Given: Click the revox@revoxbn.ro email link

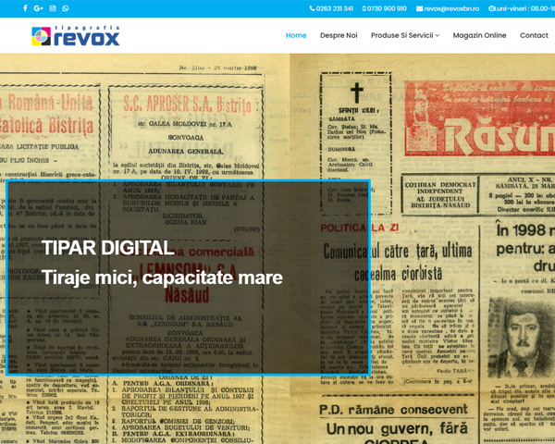Looking at the screenshot, I should 451,8.
